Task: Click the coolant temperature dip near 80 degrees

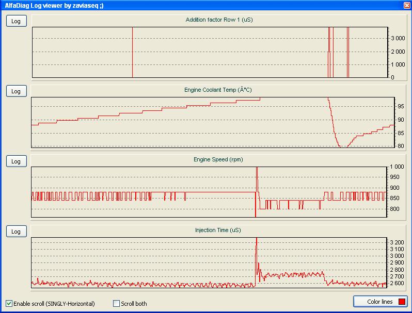Action: click(342, 146)
